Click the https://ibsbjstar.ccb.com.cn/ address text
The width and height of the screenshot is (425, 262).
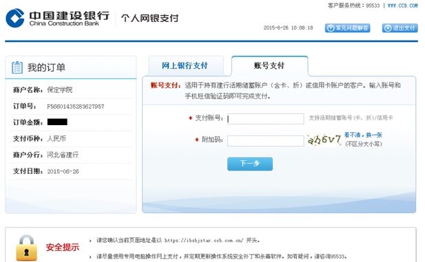pos(204,241)
